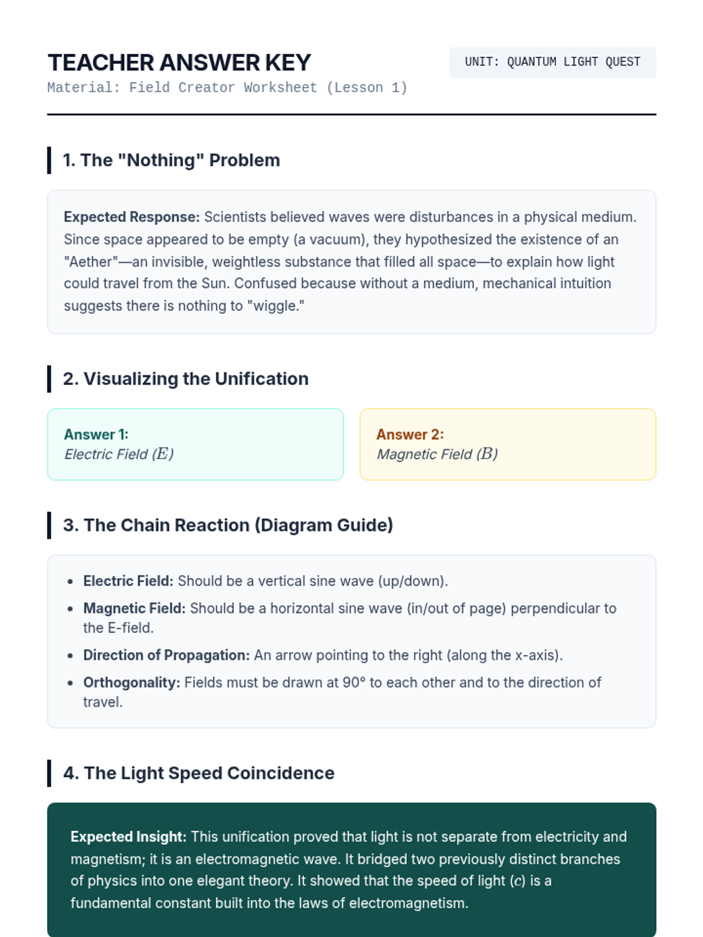Click the TEACHER ANSWER KEY title

tap(179, 63)
